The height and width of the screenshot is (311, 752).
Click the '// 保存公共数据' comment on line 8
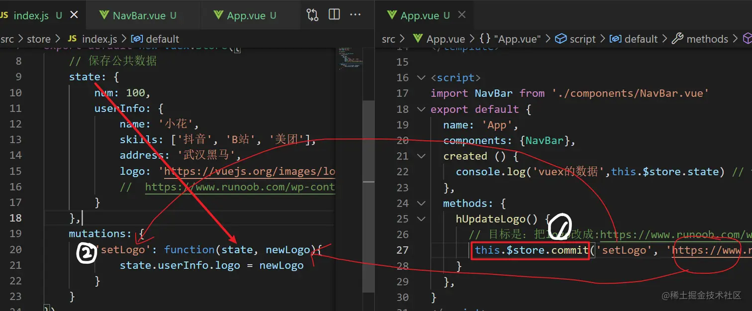[x=113, y=61]
